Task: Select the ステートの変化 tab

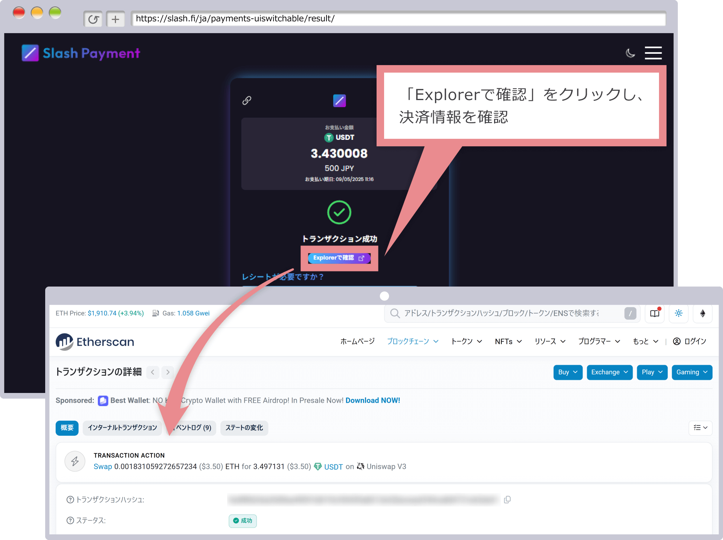Action: (244, 428)
